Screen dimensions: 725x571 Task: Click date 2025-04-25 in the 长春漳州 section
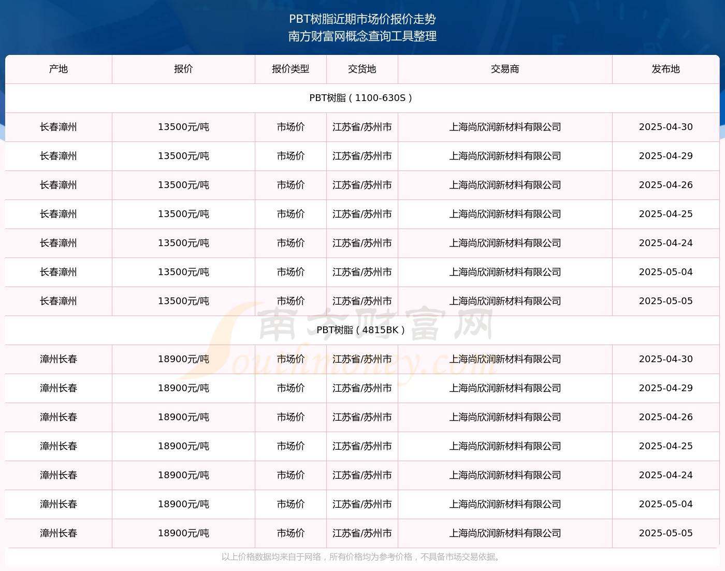[x=665, y=214]
